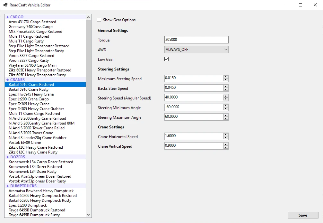323x223 pixels.
Task: Decrease Backs Steer Speed with down arrow
Action: pyautogui.click(x=226, y=89)
